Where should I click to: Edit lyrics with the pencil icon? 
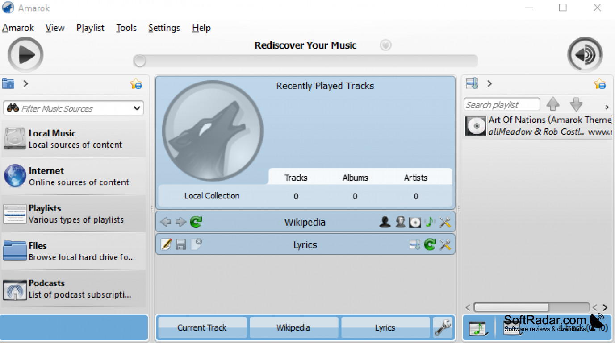[166, 244]
